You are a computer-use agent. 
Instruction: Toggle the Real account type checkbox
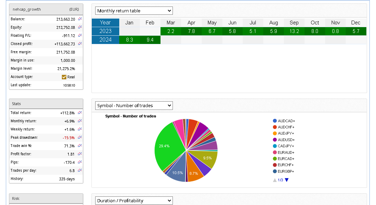64,77
